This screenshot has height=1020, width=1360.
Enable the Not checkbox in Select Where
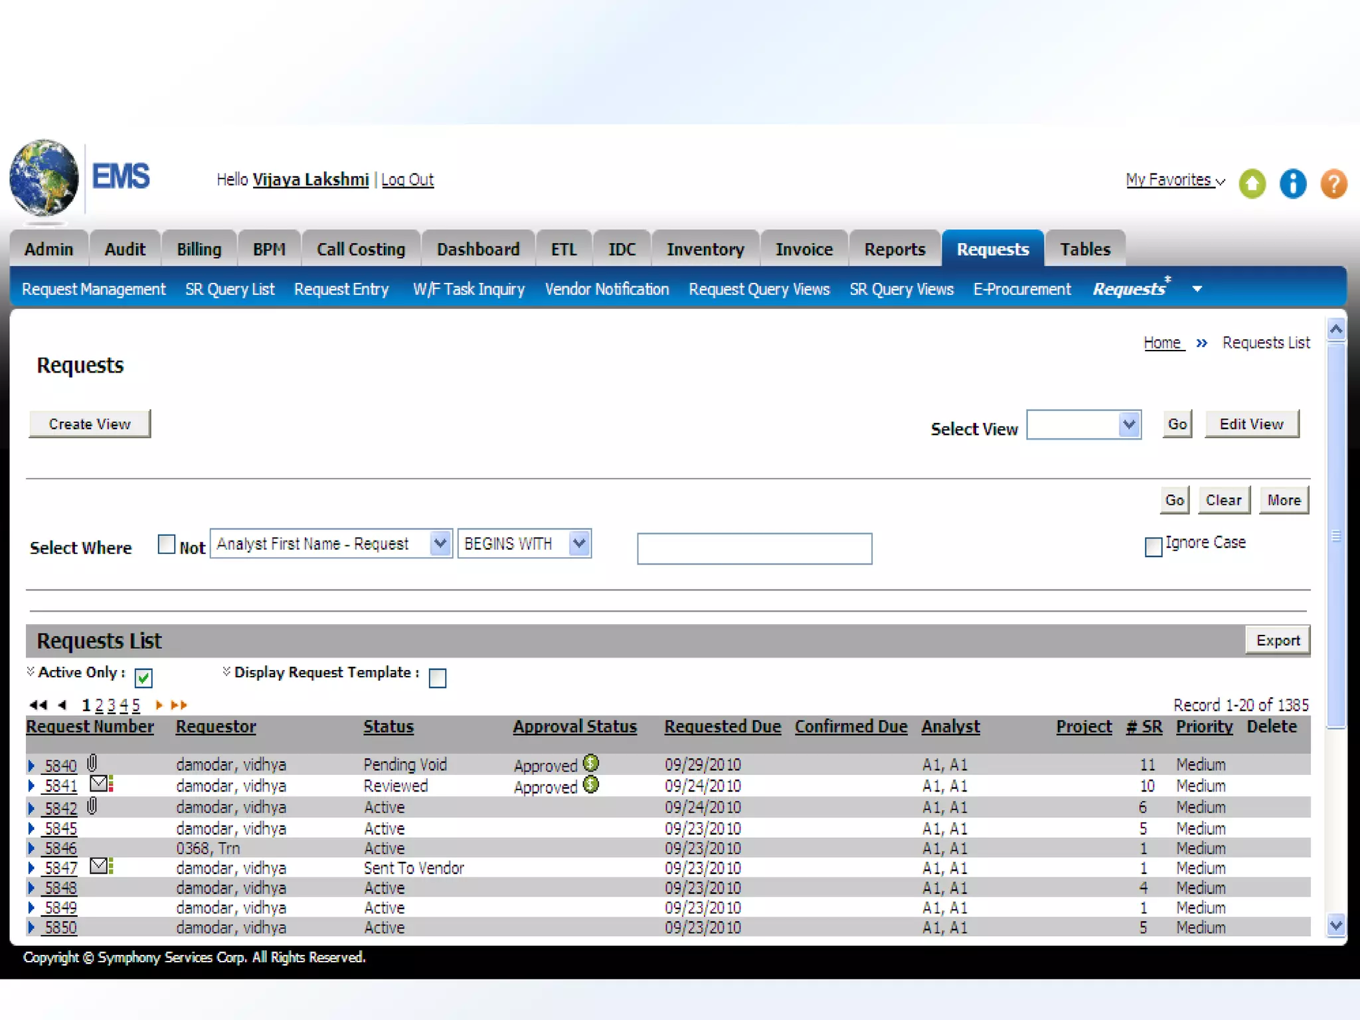[x=167, y=545]
